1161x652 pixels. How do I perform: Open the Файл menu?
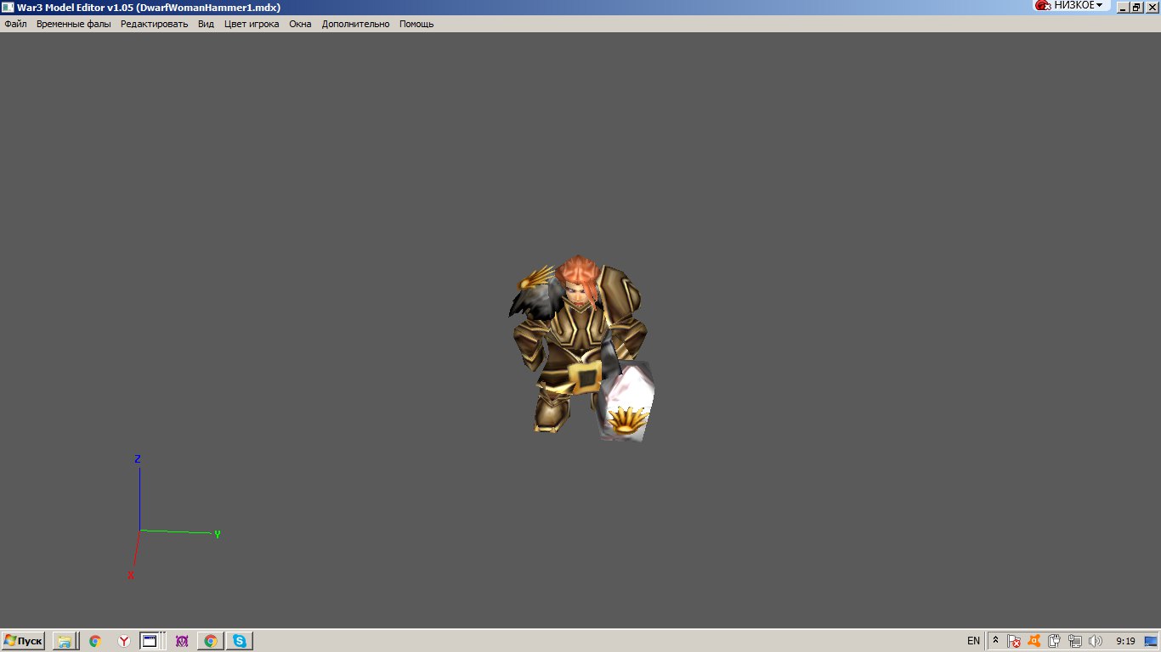[15, 24]
